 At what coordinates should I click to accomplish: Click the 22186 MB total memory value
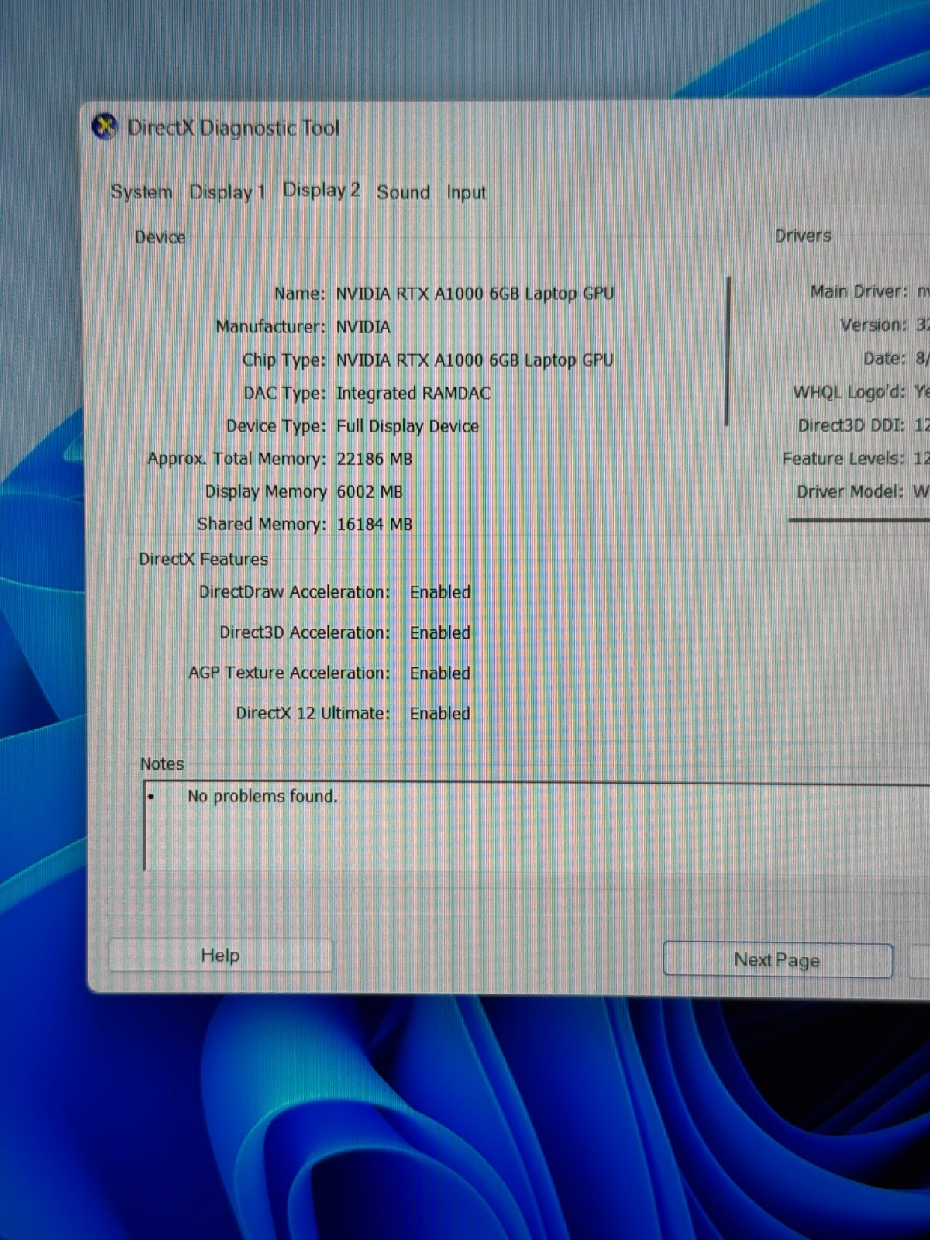[374, 459]
